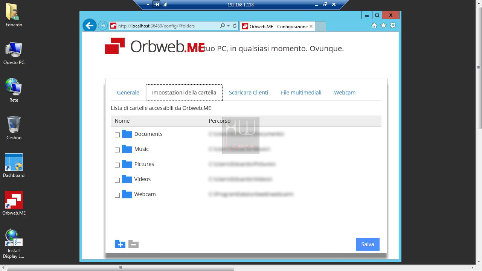Click the Documents folder icon

(127, 134)
